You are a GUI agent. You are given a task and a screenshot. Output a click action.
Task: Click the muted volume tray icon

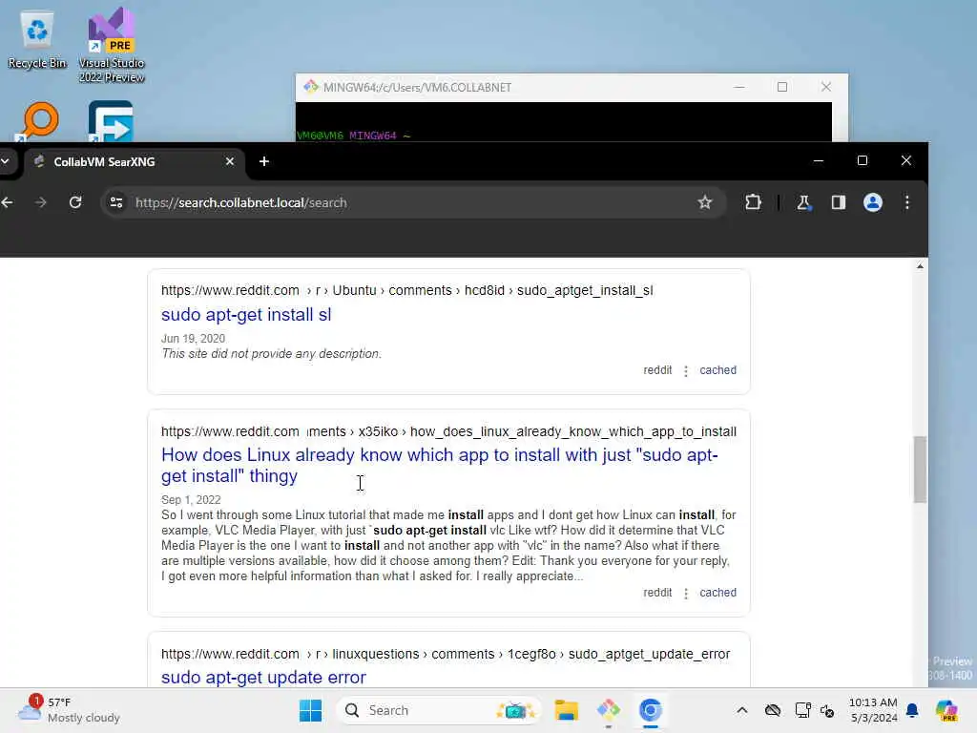pos(827,710)
